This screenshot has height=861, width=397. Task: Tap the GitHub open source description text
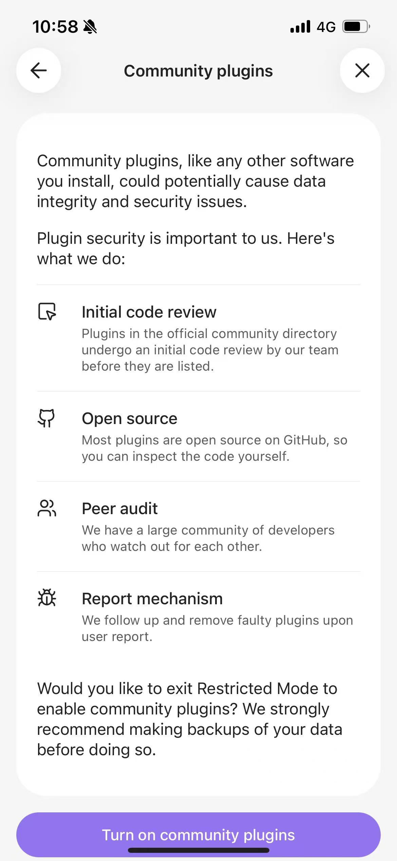point(214,448)
